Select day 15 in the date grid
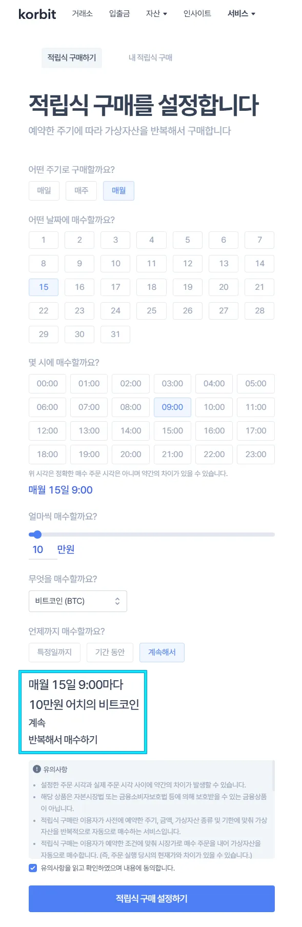Screen dimensions: 302x927 point(44,287)
